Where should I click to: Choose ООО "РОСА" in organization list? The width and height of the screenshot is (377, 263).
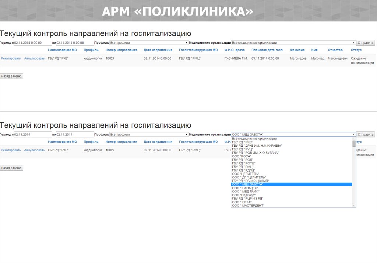point(242,156)
